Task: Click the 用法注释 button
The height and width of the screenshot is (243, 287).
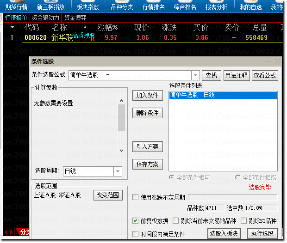Action: pos(236,75)
